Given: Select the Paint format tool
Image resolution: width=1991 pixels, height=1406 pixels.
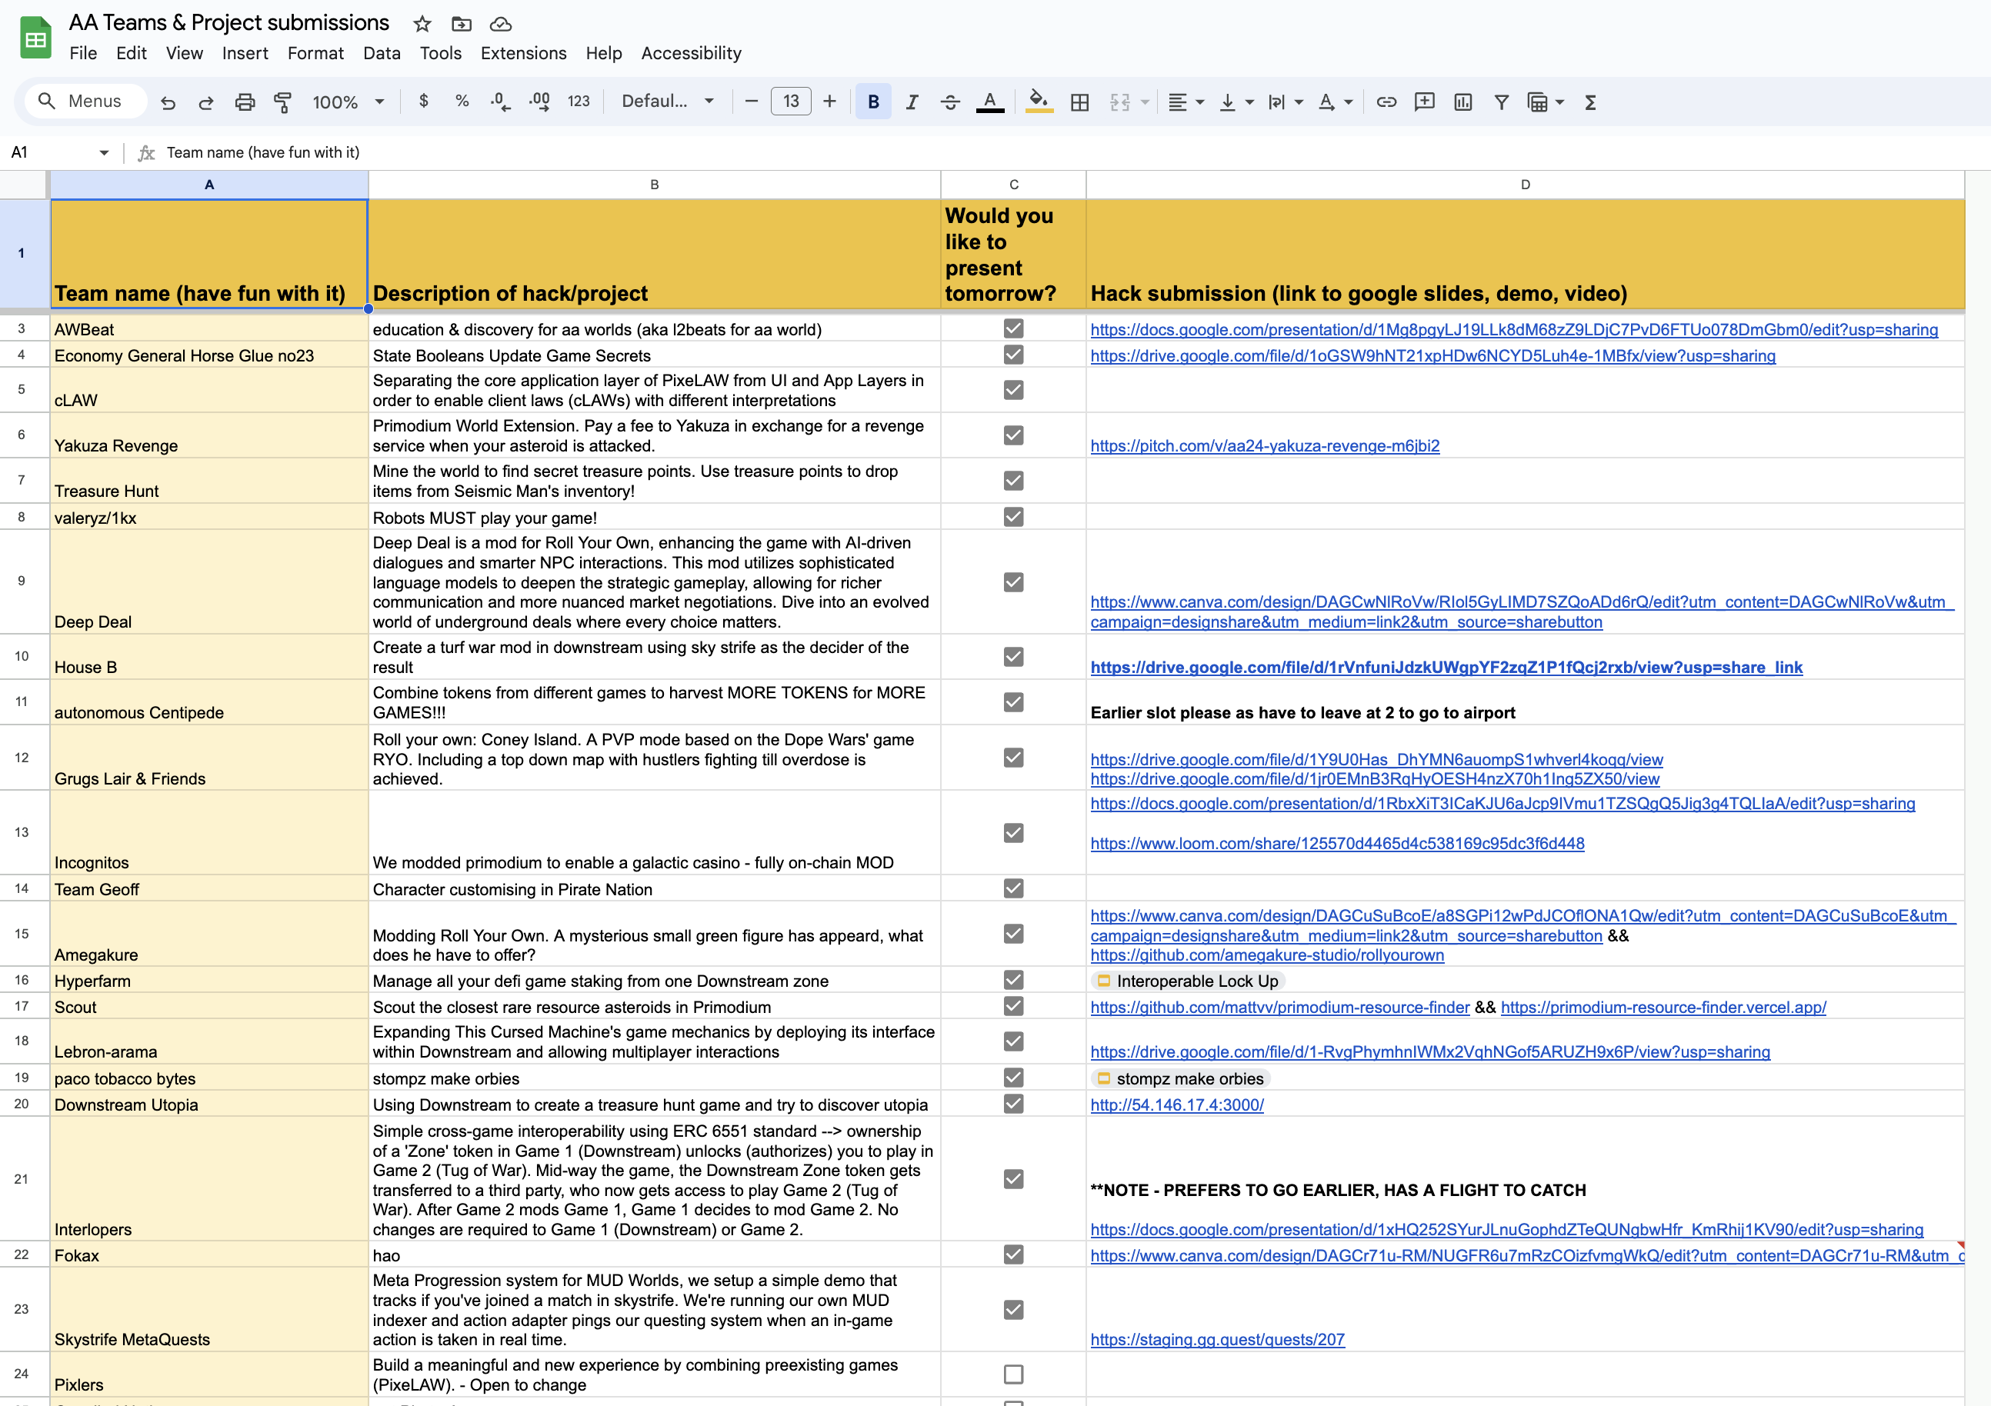Looking at the screenshot, I should click(282, 102).
